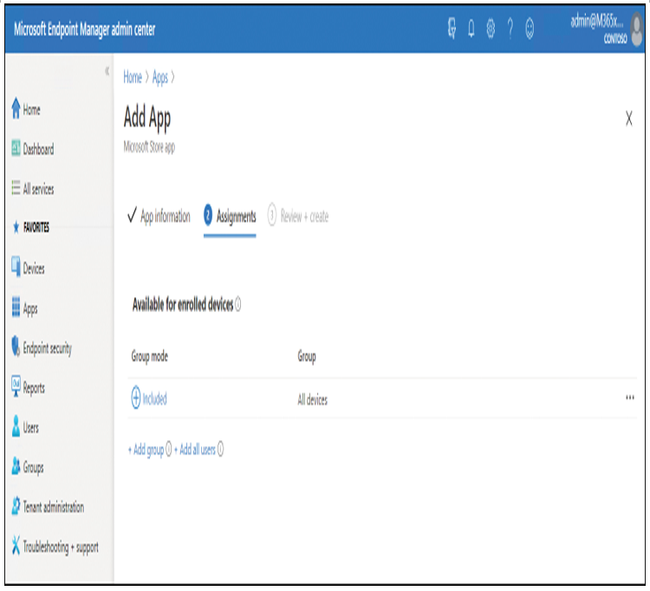
Task: Click the All services list icon
Action: [x=16, y=188]
